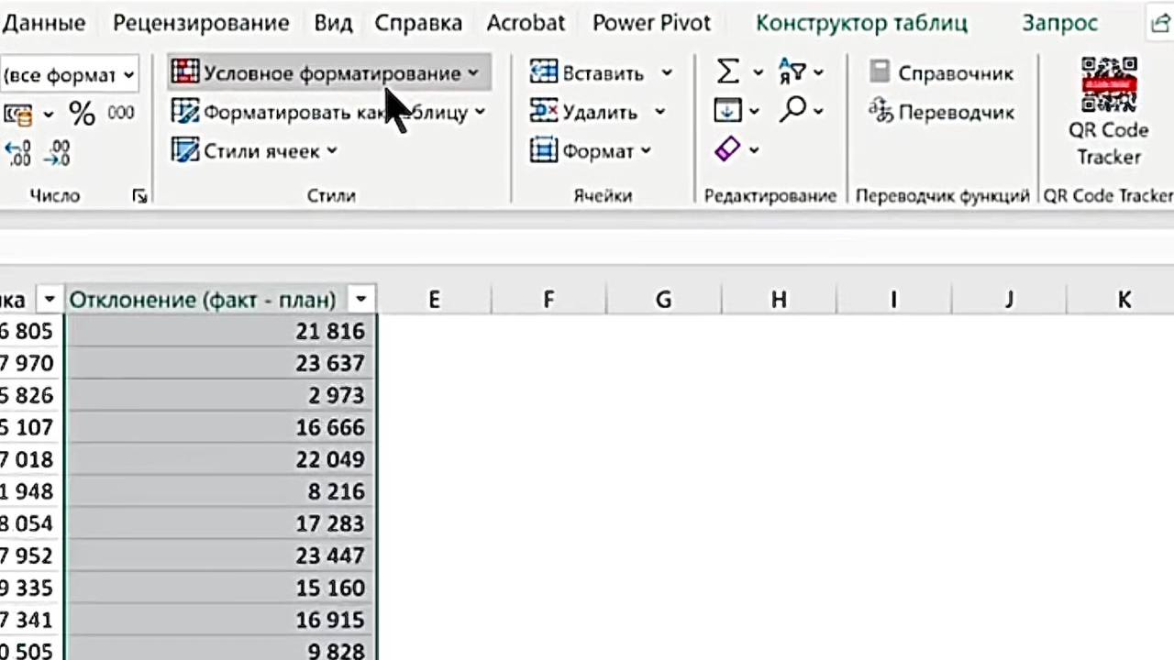
Task: Apply thousands separator 000 format
Action: [x=121, y=113]
